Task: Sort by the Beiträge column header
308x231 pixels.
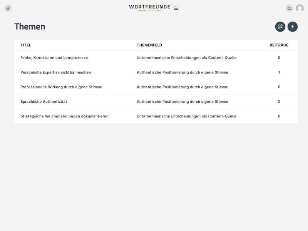Action: [x=279, y=45]
